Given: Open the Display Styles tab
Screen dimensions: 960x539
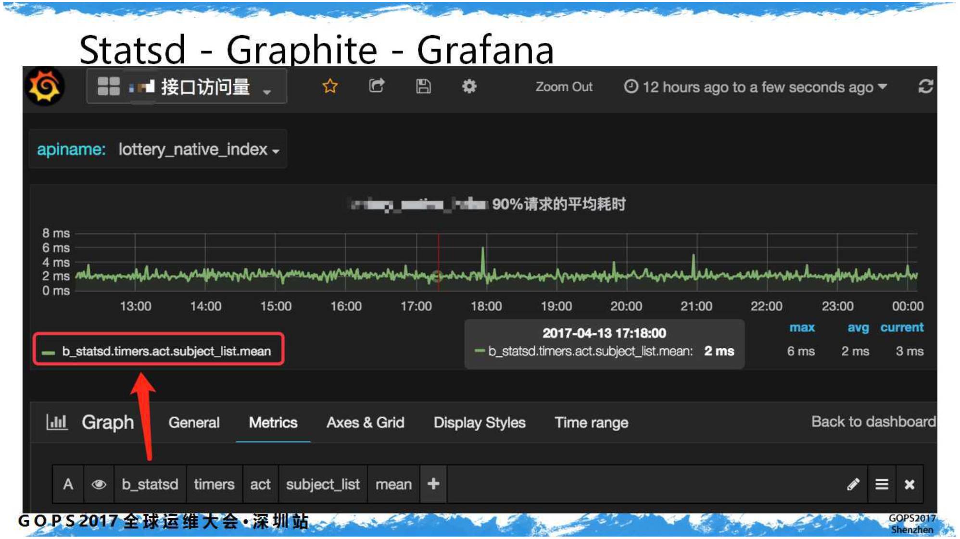Looking at the screenshot, I should [479, 422].
